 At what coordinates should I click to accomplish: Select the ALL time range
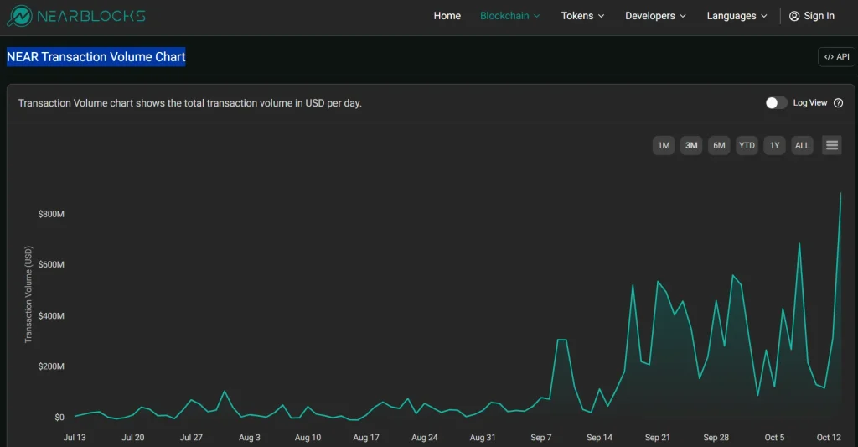coord(802,145)
